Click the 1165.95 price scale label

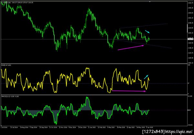coord(190,43)
